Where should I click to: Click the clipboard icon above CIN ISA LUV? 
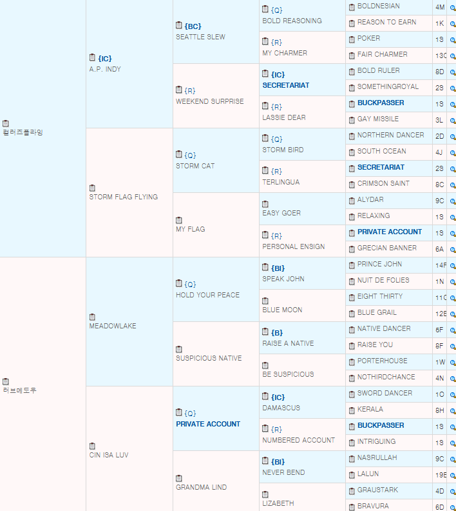tap(92, 446)
